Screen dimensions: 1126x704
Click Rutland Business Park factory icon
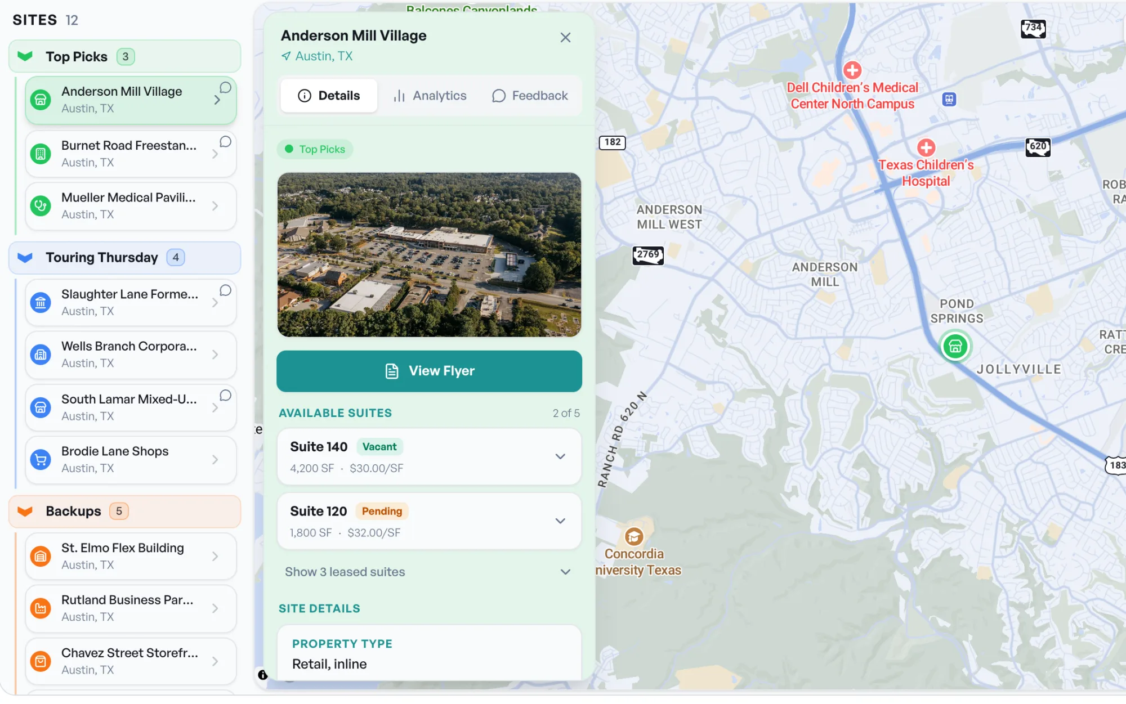pyautogui.click(x=41, y=608)
